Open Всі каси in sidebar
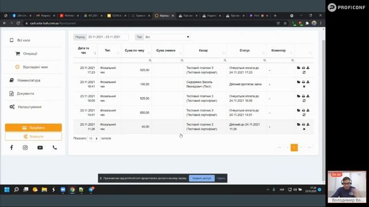Image resolution: width=369 pixels, height=207 pixels. click(24, 40)
